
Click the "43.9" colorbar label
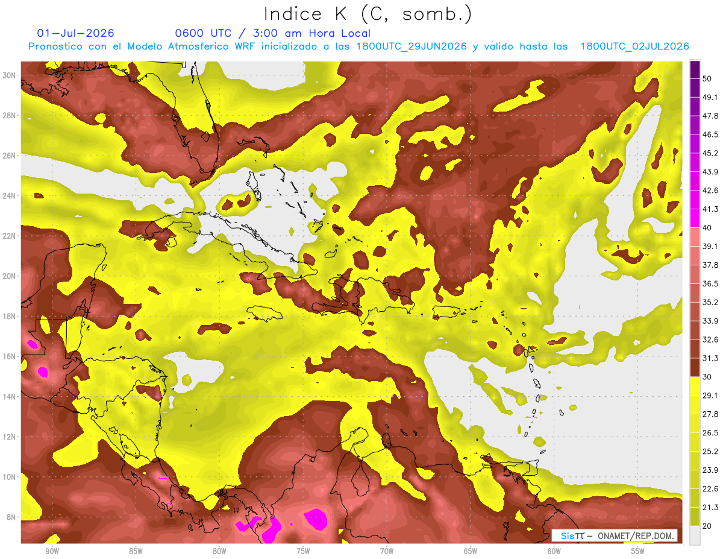point(710,172)
